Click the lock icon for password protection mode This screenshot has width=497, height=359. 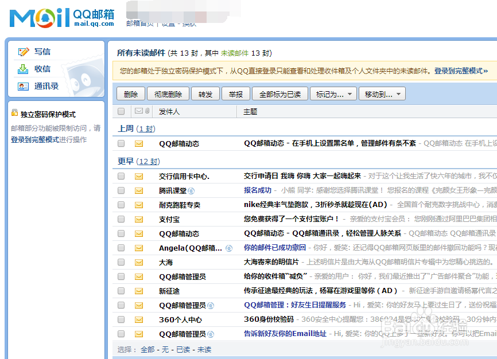(14, 112)
